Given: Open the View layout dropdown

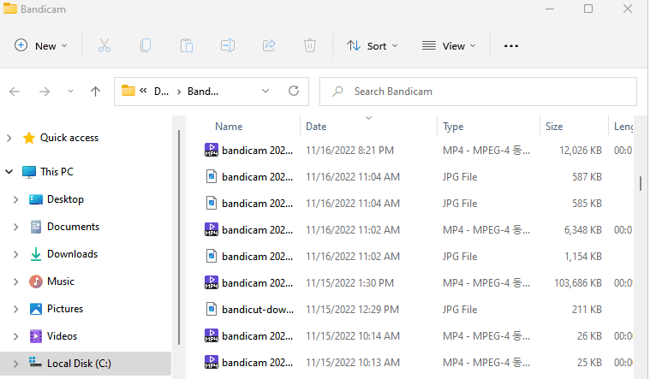Looking at the screenshot, I should click(x=449, y=45).
